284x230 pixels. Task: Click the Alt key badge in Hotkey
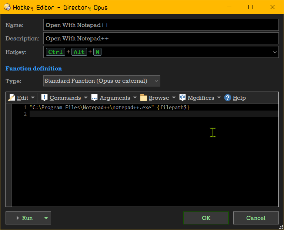[x=79, y=52]
